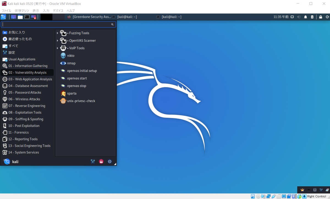Click the 11:35 clock in panel
The width and height of the screenshot is (330, 199).
pos(281,17)
